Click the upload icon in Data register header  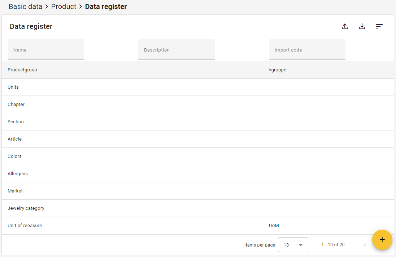pyautogui.click(x=345, y=26)
